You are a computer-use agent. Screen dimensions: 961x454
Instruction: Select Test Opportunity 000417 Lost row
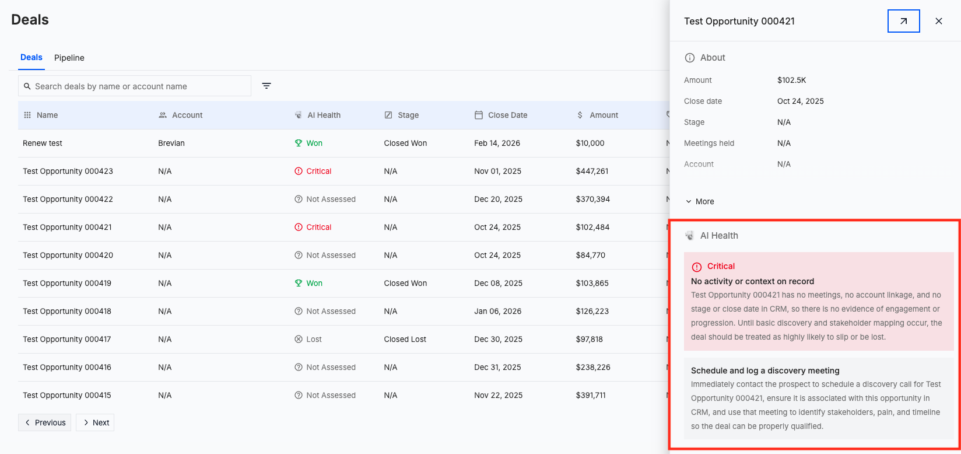pyautogui.click(x=67, y=339)
